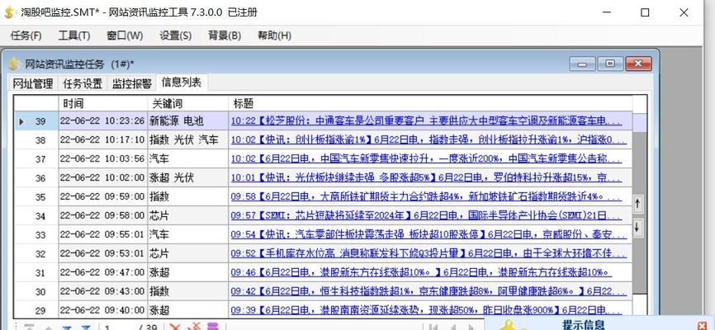715x330 pixels.
Task: Open the 09:42 恒生科技指数 link
Action: pos(429,291)
